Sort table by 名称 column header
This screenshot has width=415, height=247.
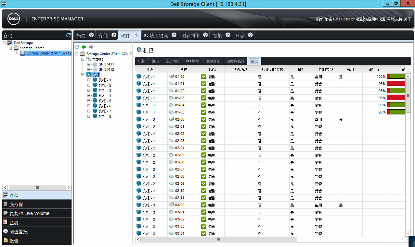coord(183,69)
